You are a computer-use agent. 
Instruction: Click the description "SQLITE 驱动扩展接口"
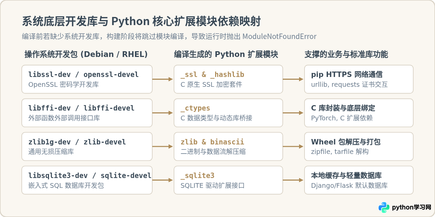(213, 185)
